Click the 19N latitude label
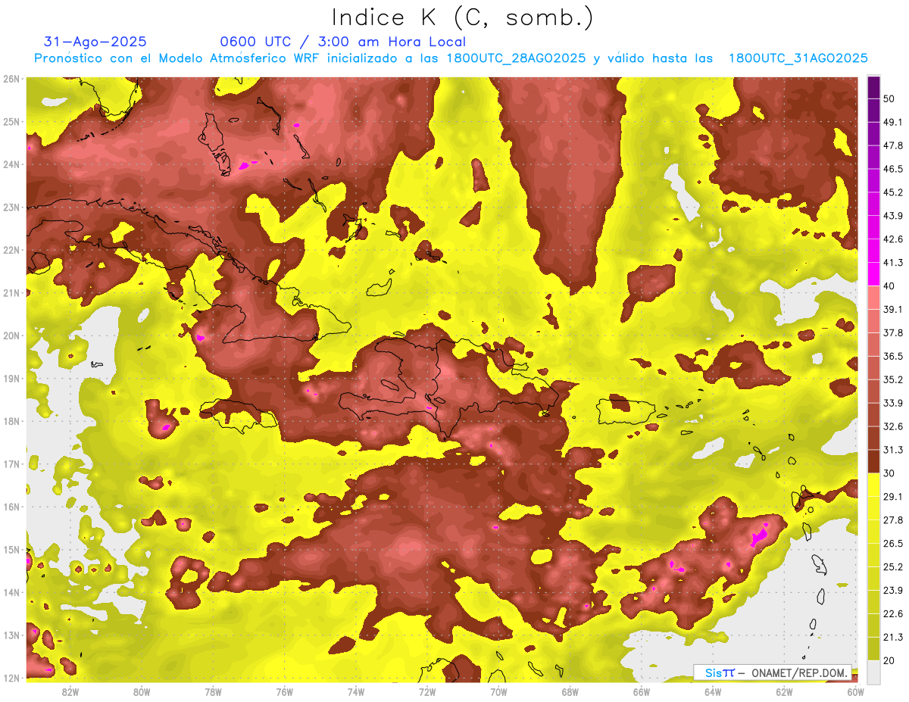Screen dimensions: 909x702 coord(11,379)
